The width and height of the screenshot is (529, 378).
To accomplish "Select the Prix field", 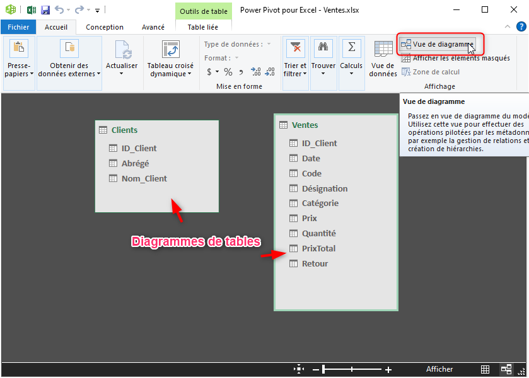I will (x=309, y=219).
